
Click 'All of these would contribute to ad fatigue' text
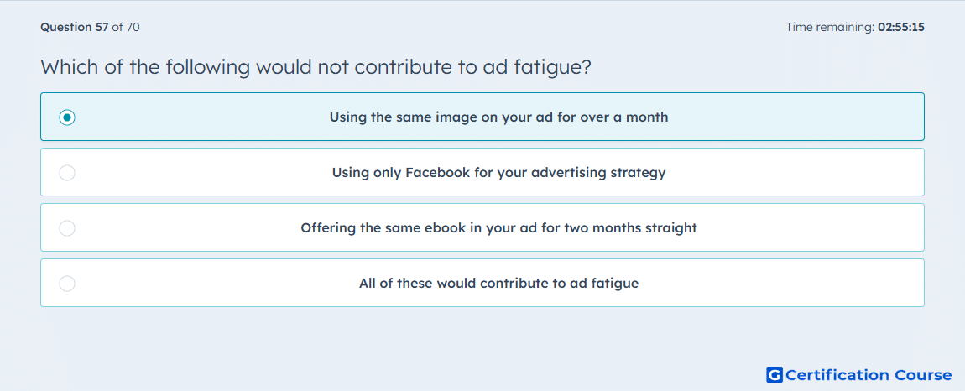(499, 284)
